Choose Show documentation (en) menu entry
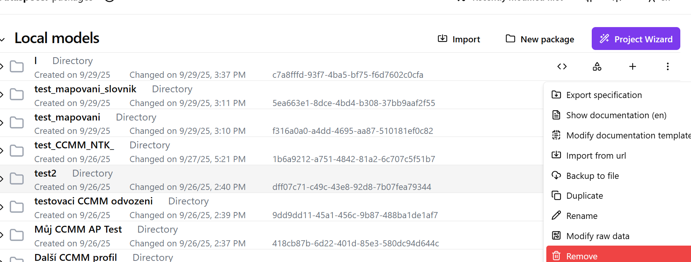This screenshot has width=691, height=262. pyautogui.click(x=616, y=115)
